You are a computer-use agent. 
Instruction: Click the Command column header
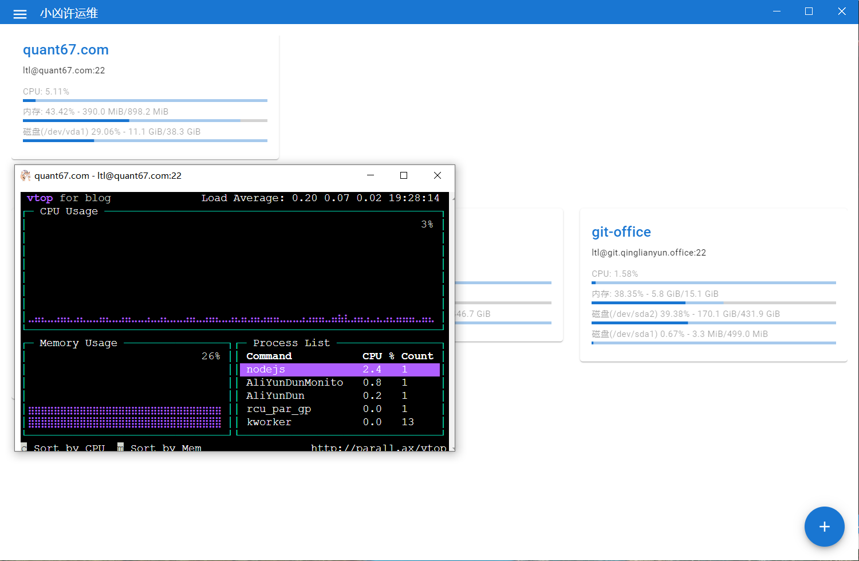pyautogui.click(x=269, y=356)
